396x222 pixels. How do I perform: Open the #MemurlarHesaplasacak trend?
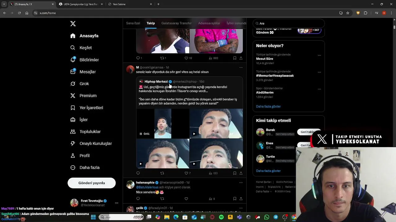click(x=275, y=76)
